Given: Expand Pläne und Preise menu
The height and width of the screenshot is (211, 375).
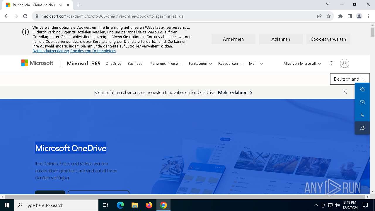Looking at the screenshot, I should pyautogui.click(x=166, y=63).
